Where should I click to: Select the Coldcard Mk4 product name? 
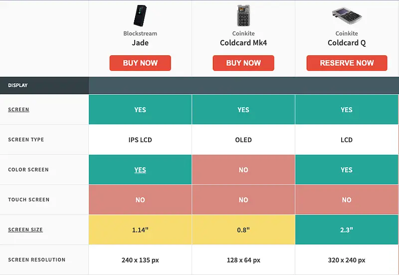[x=243, y=43]
